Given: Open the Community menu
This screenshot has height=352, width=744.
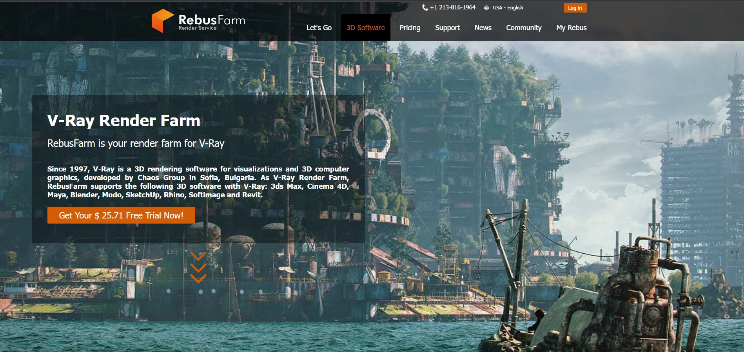Looking at the screenshot, I should pyautogui.click(x=524, y=28).
